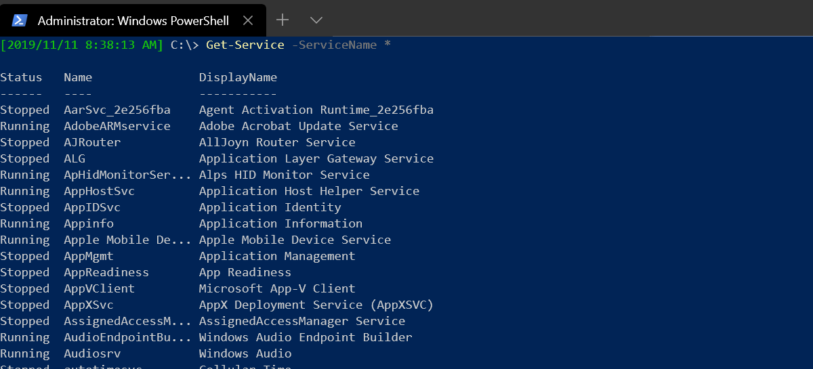Viewport: 813px width, 369px height.
Task: Select the Administrator: Windows PowerShell tab
Action: point(133,20)
